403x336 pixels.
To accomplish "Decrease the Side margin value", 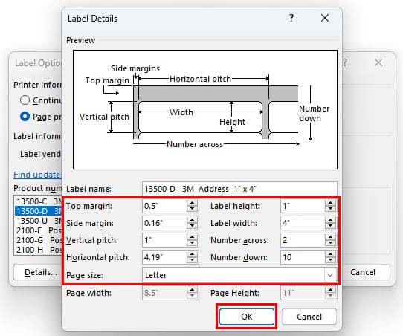I will 192,226.
